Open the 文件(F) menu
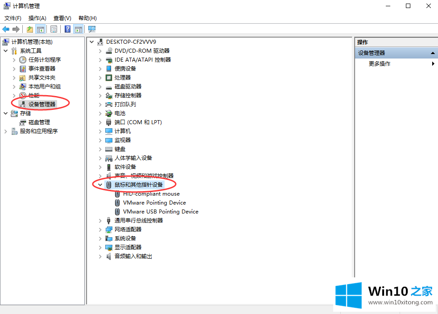 (x=13, y=18)
